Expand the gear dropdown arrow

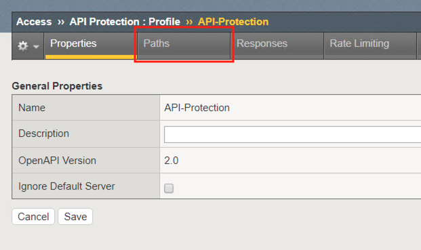pos(36,47)
